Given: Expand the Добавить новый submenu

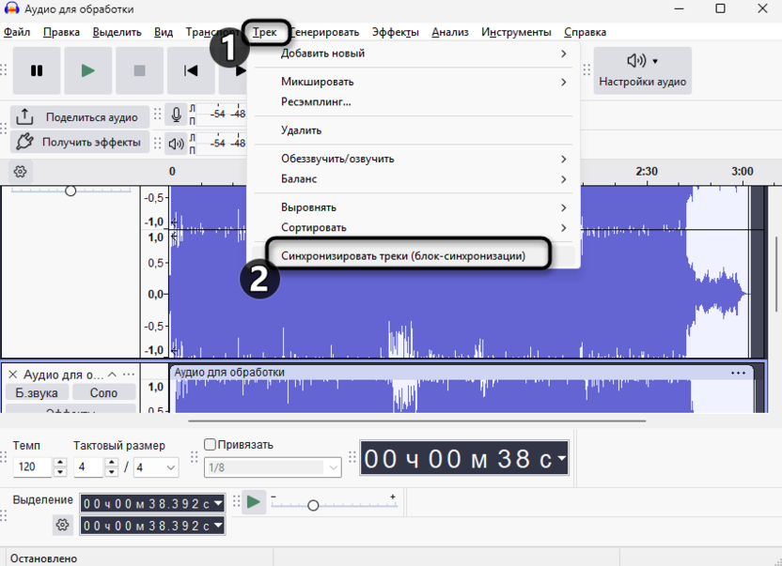Looking at the screenshot, I should pyautogui.click(x=414, y=54).
